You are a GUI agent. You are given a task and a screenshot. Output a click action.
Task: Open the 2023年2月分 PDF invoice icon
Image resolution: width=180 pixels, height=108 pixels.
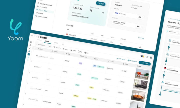tap(67, 34)
